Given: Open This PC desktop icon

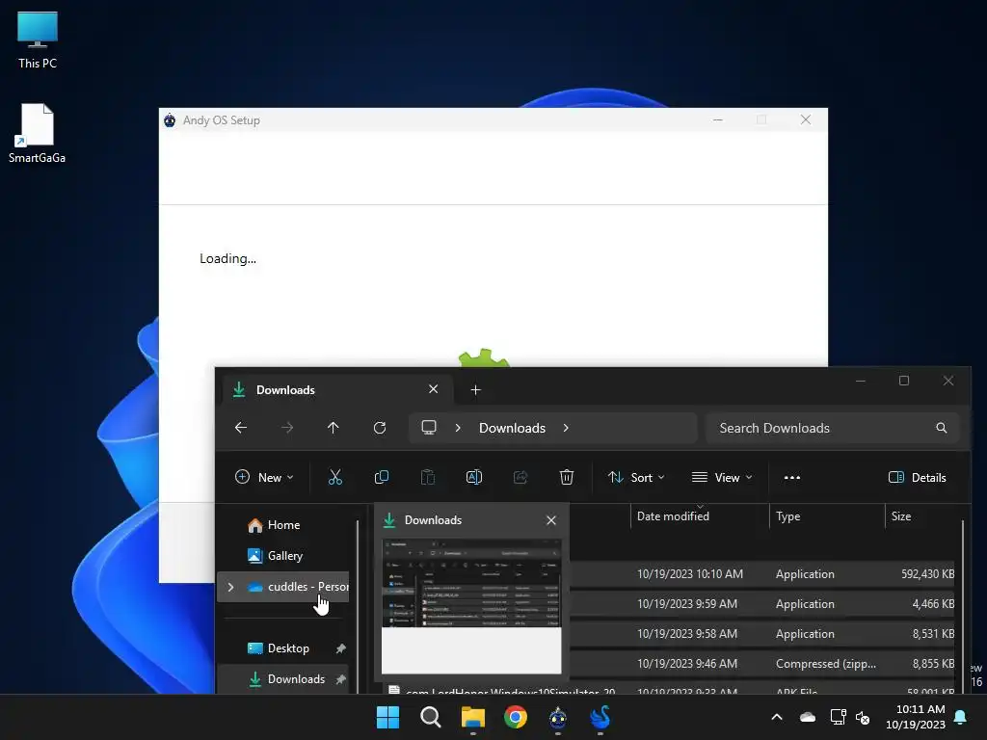Looking at the screenshot, I should click(x=38, y=40).
